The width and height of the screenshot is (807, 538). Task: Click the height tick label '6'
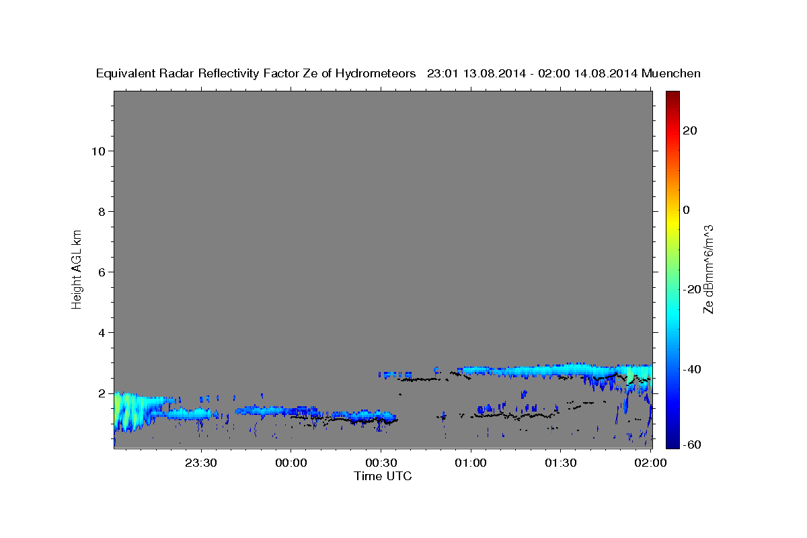(x=102, y=272)
